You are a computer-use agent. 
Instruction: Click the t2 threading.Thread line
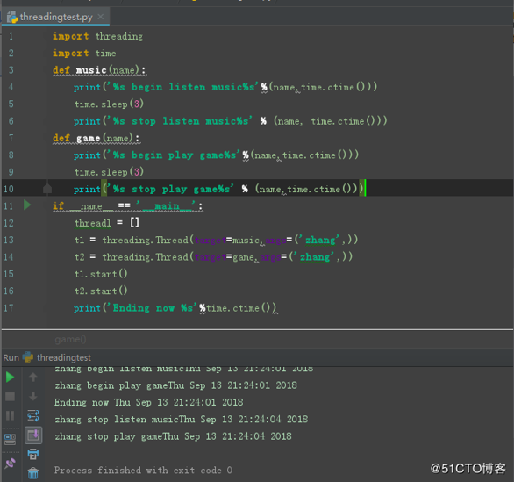[x=213, y=257]
